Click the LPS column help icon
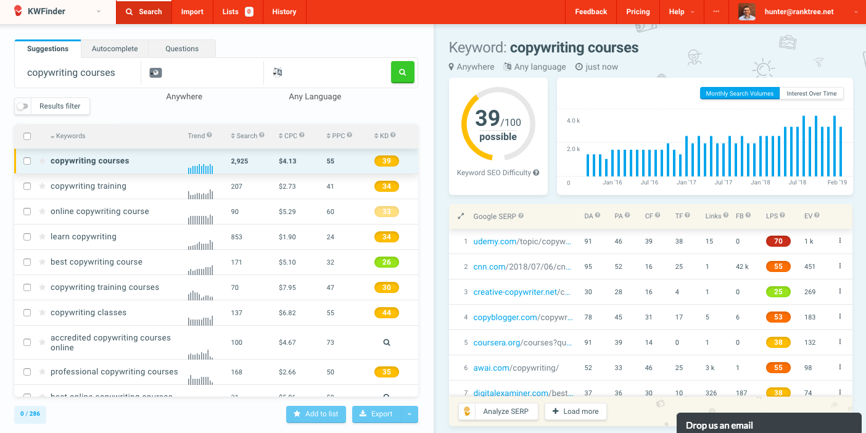Image resolution: width=866 pixels, height=433 pixels. 783,216
